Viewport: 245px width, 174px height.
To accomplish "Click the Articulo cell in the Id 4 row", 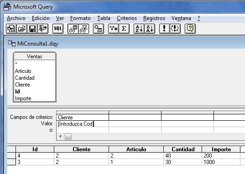I will tap(136, 156).
